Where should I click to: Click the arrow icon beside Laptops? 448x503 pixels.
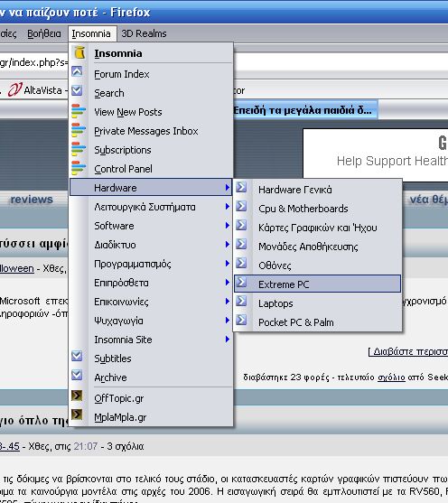[241, 301]
